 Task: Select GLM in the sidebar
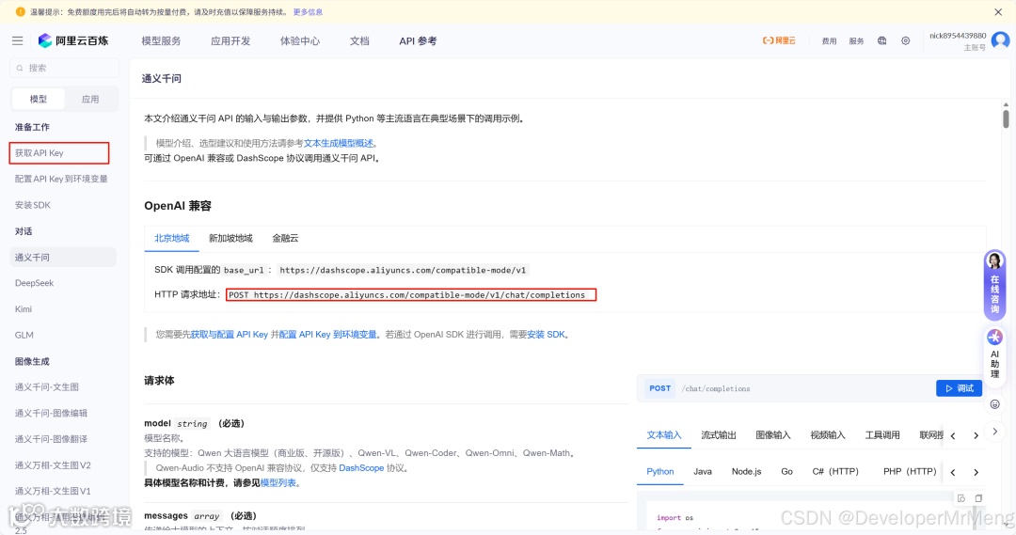tap(24, 335)
